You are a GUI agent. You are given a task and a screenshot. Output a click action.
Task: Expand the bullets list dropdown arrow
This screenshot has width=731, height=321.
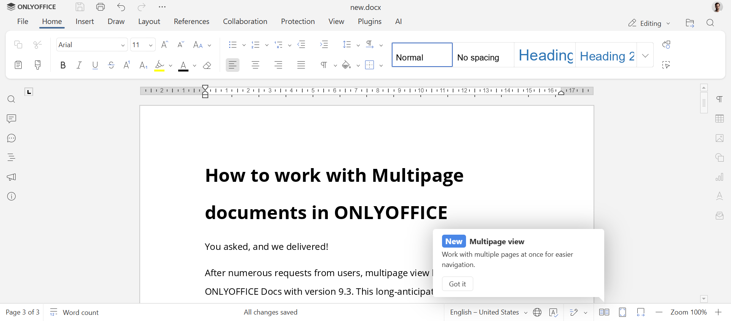click(244, 45)
